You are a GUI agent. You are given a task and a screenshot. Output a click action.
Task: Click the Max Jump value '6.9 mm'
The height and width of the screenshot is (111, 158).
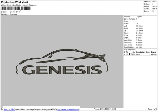pyautogui.click(x=139, y=45)
